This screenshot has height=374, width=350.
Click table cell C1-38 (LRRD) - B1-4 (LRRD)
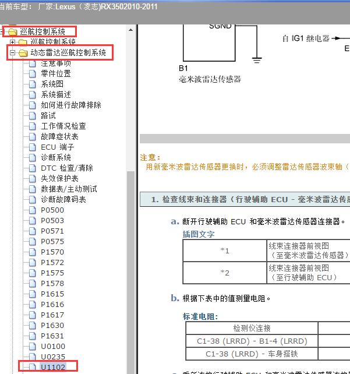click(252, 341)
